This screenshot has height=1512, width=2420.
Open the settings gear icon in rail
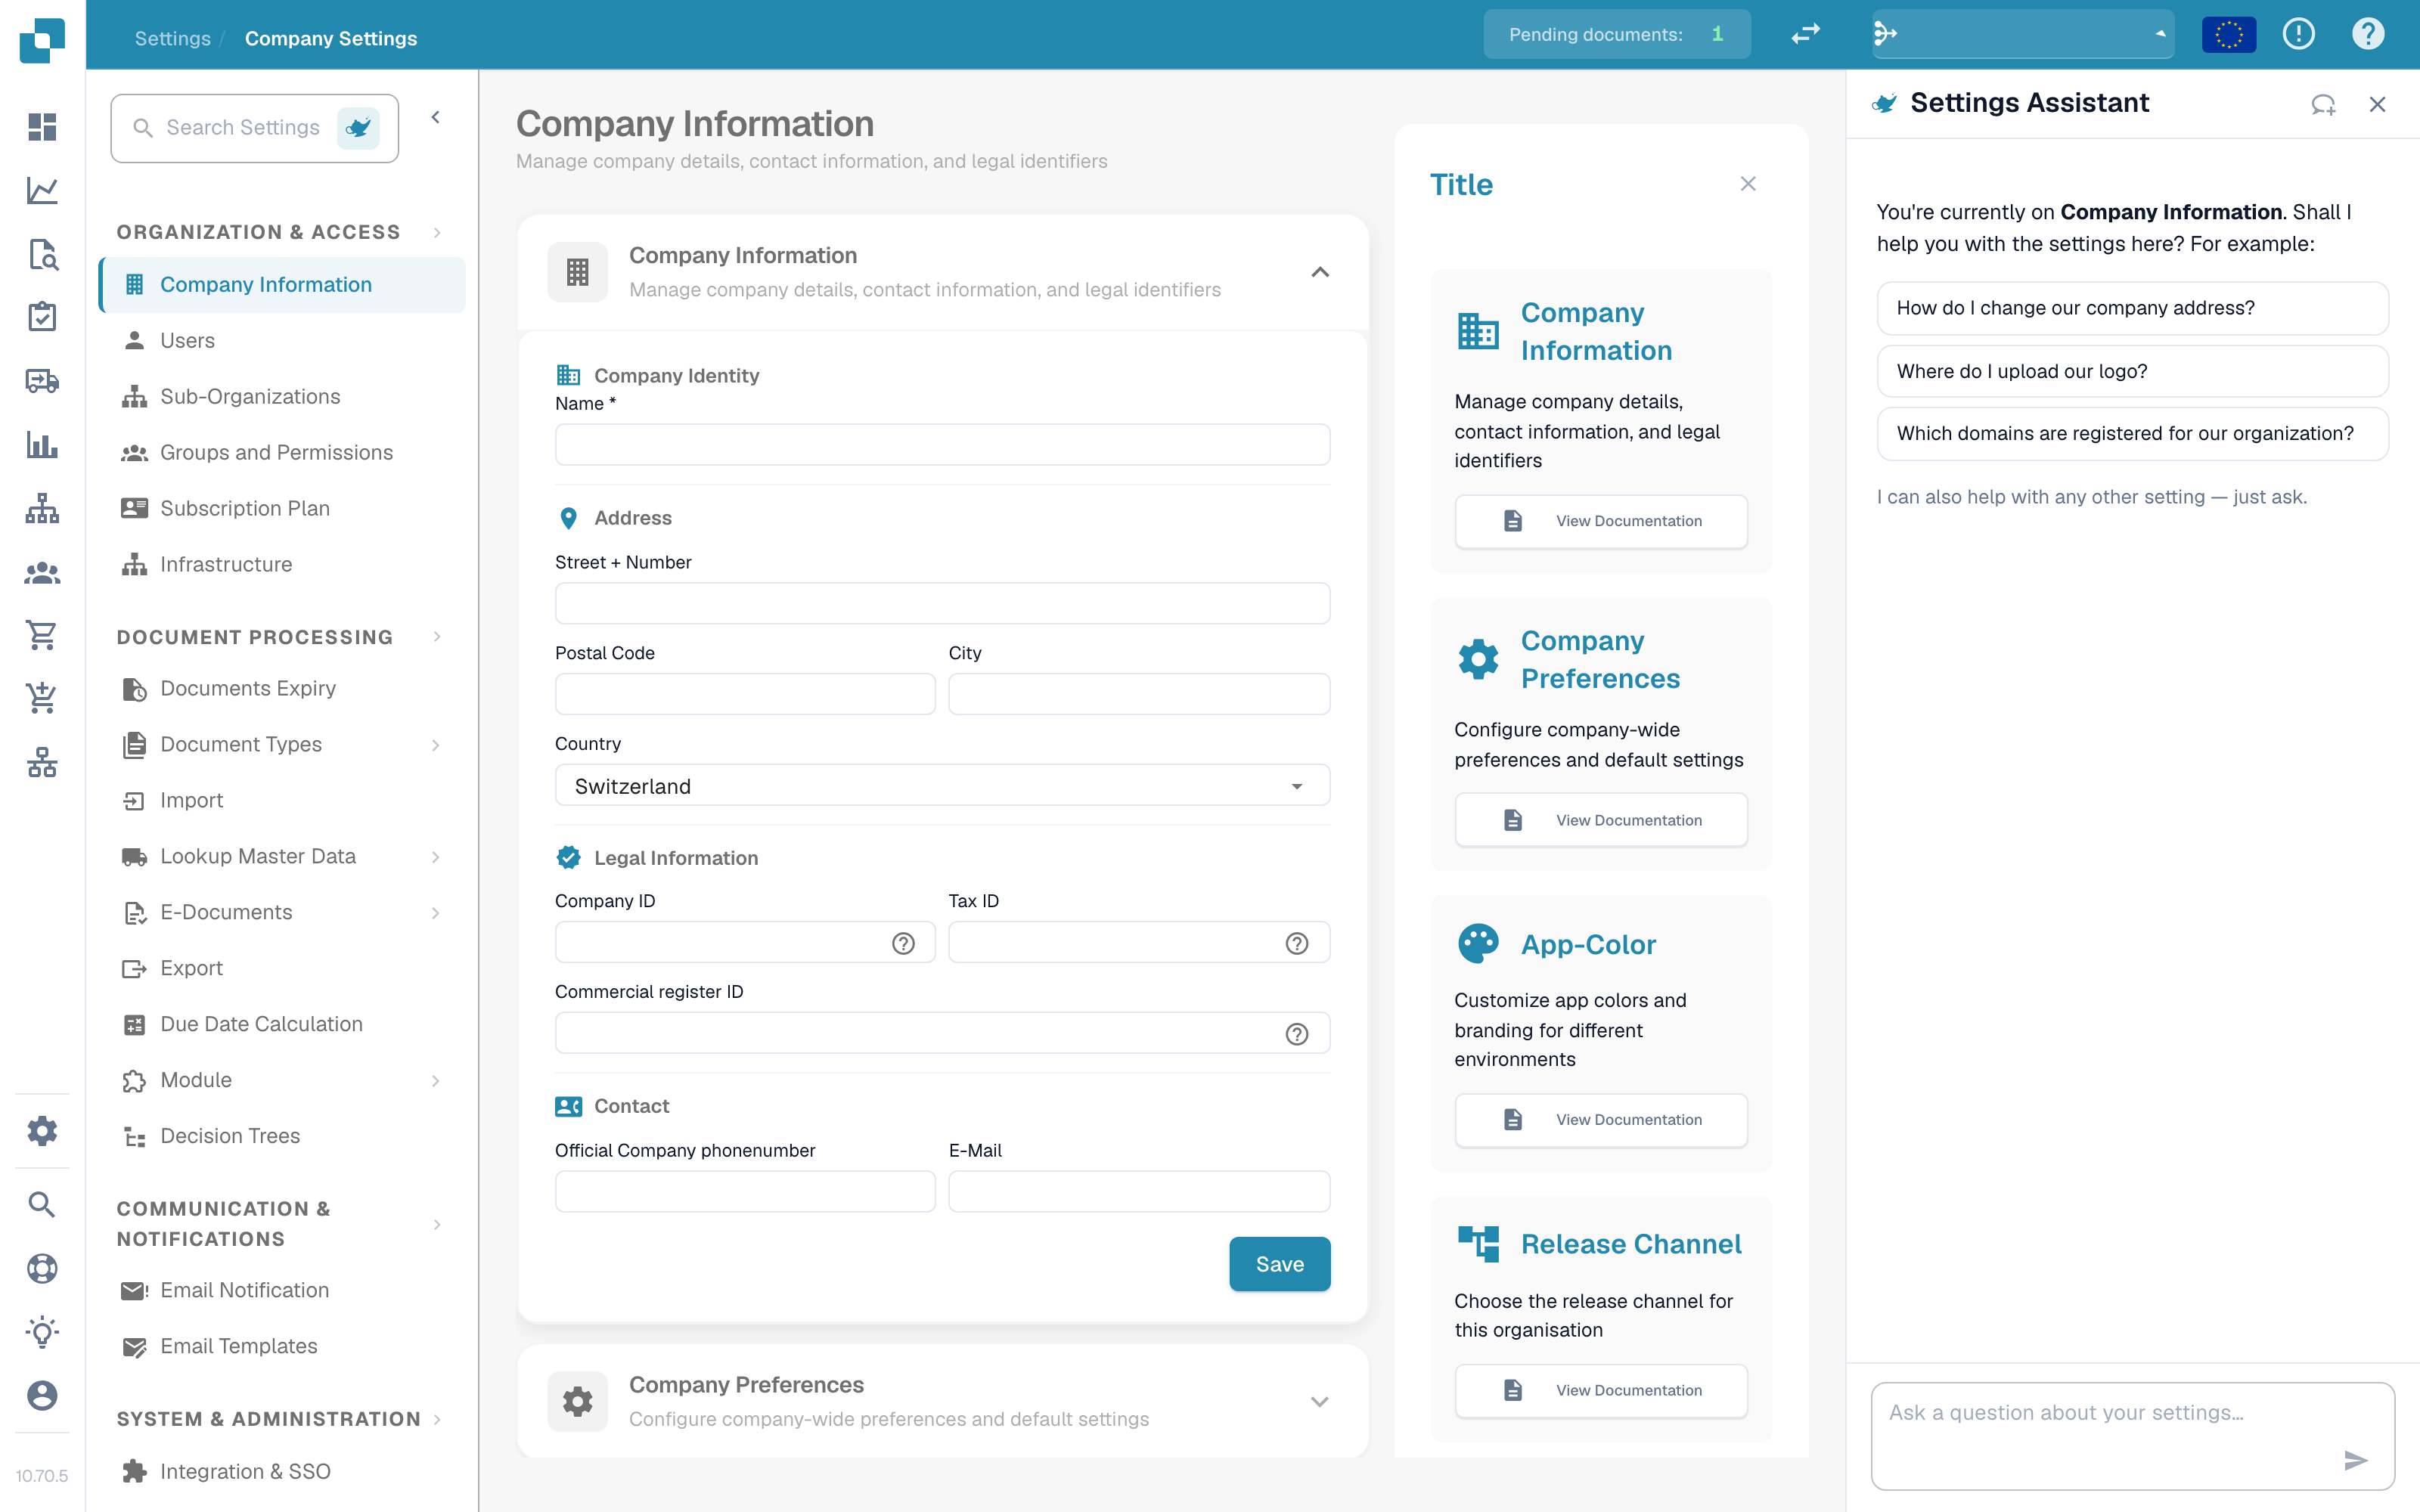[x=42, y=1131]
